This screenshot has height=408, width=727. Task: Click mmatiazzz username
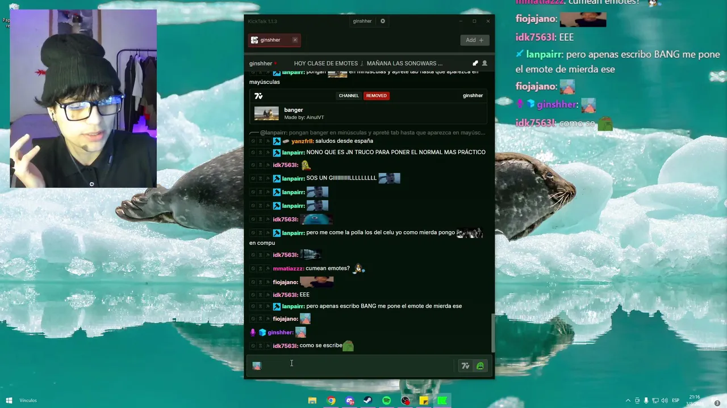(289, 269)
